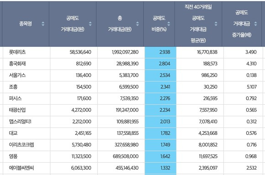Click short-sale amount 154,500

[84, 87]
